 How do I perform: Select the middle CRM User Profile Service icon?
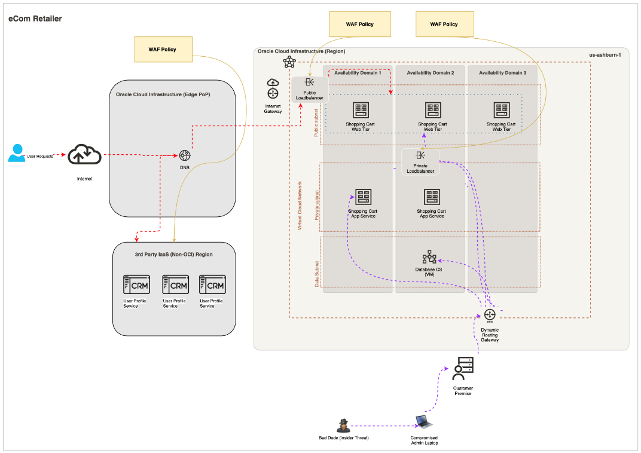pyautogui.click(x=176, y=284)
